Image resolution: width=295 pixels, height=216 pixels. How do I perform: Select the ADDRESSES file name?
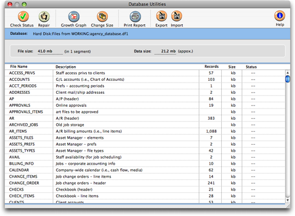pyautogui.click(x=19, y=93)
